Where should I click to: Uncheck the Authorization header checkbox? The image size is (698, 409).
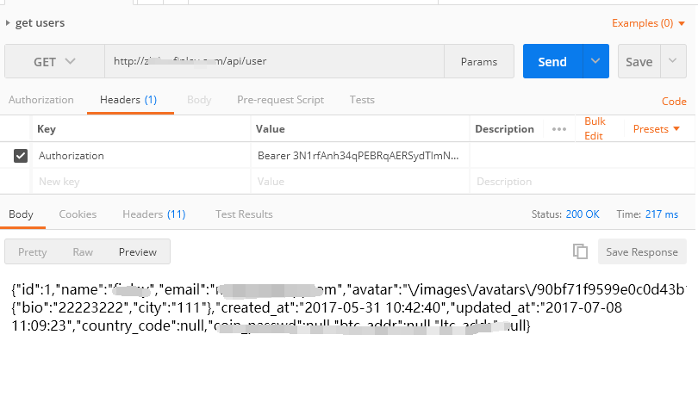coord(21,156)
